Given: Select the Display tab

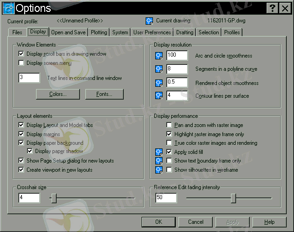Looking at the screenshot, I should [x=38, y=32].
